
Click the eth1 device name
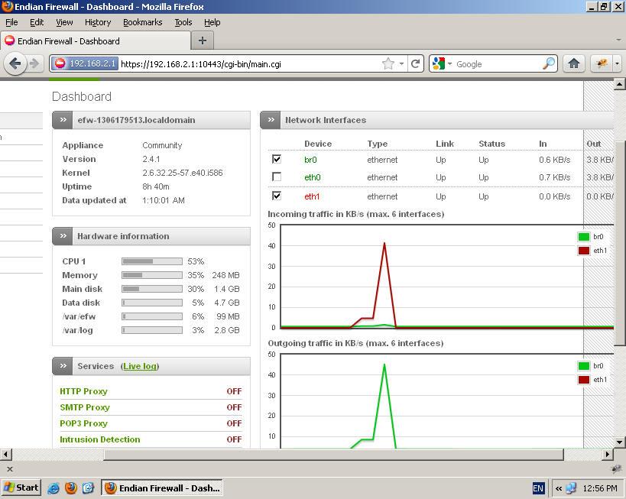click(312, 196)
